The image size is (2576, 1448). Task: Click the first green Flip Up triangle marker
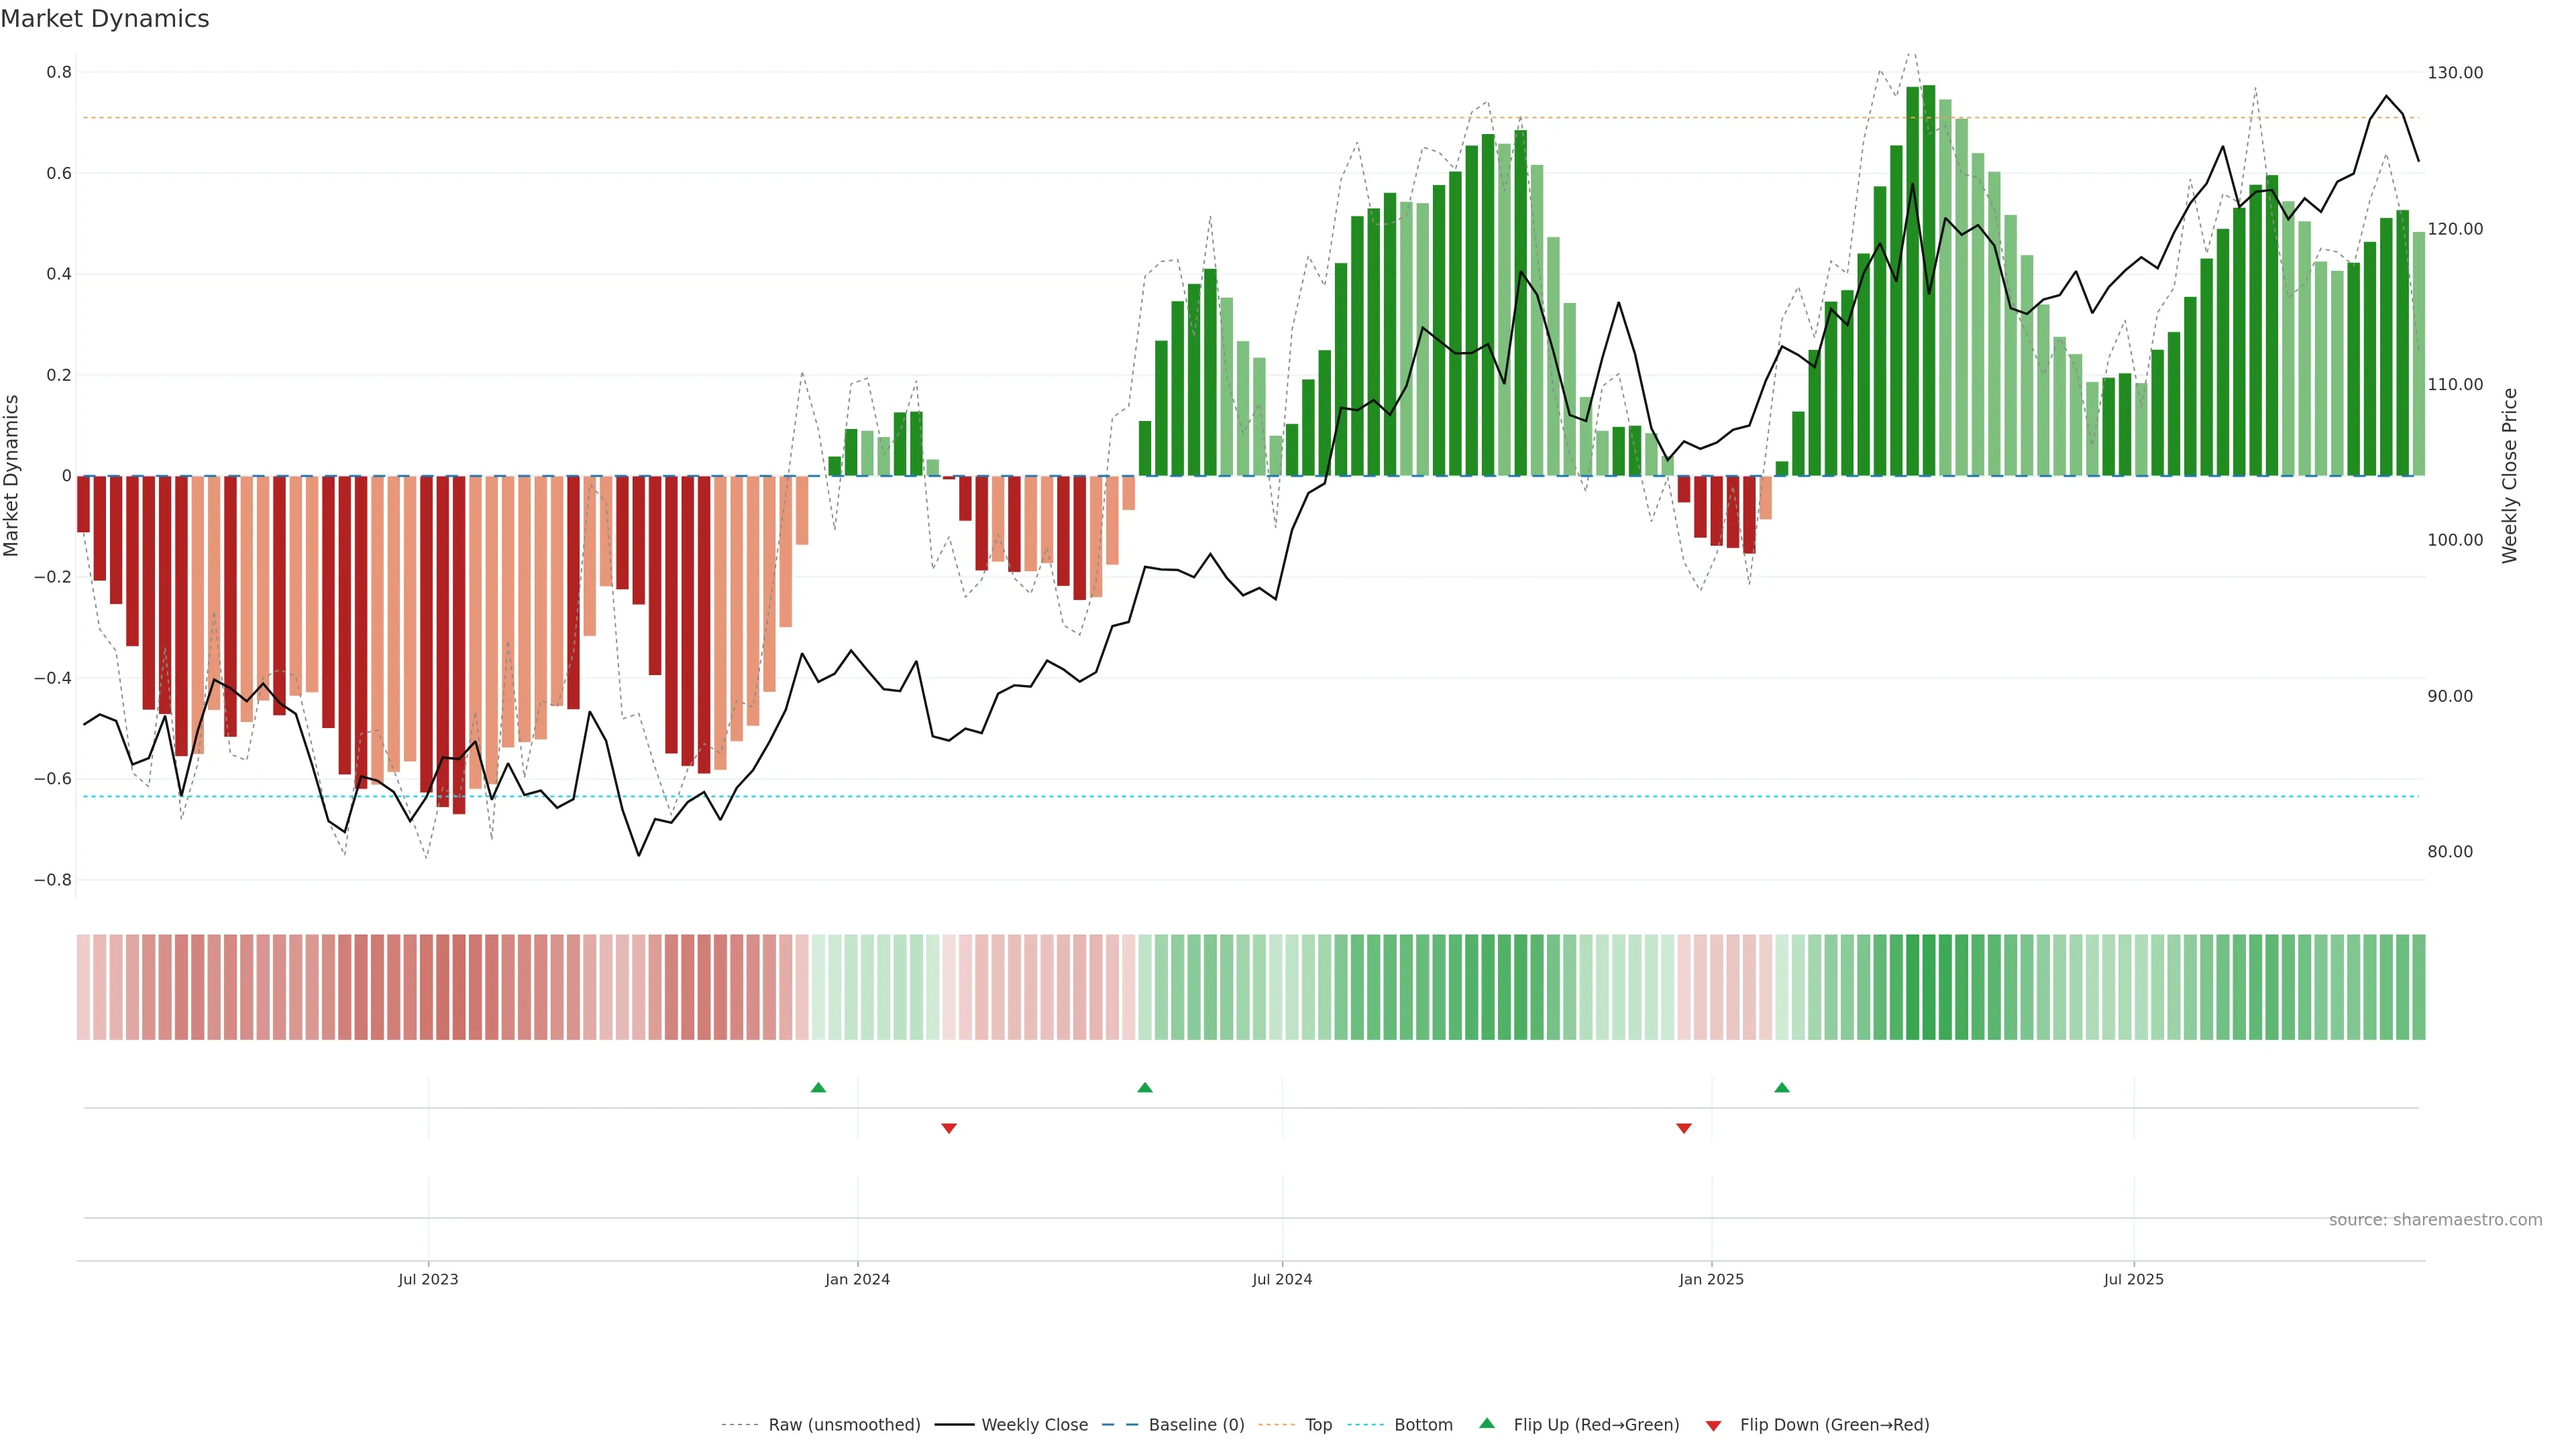[818, 1087]
